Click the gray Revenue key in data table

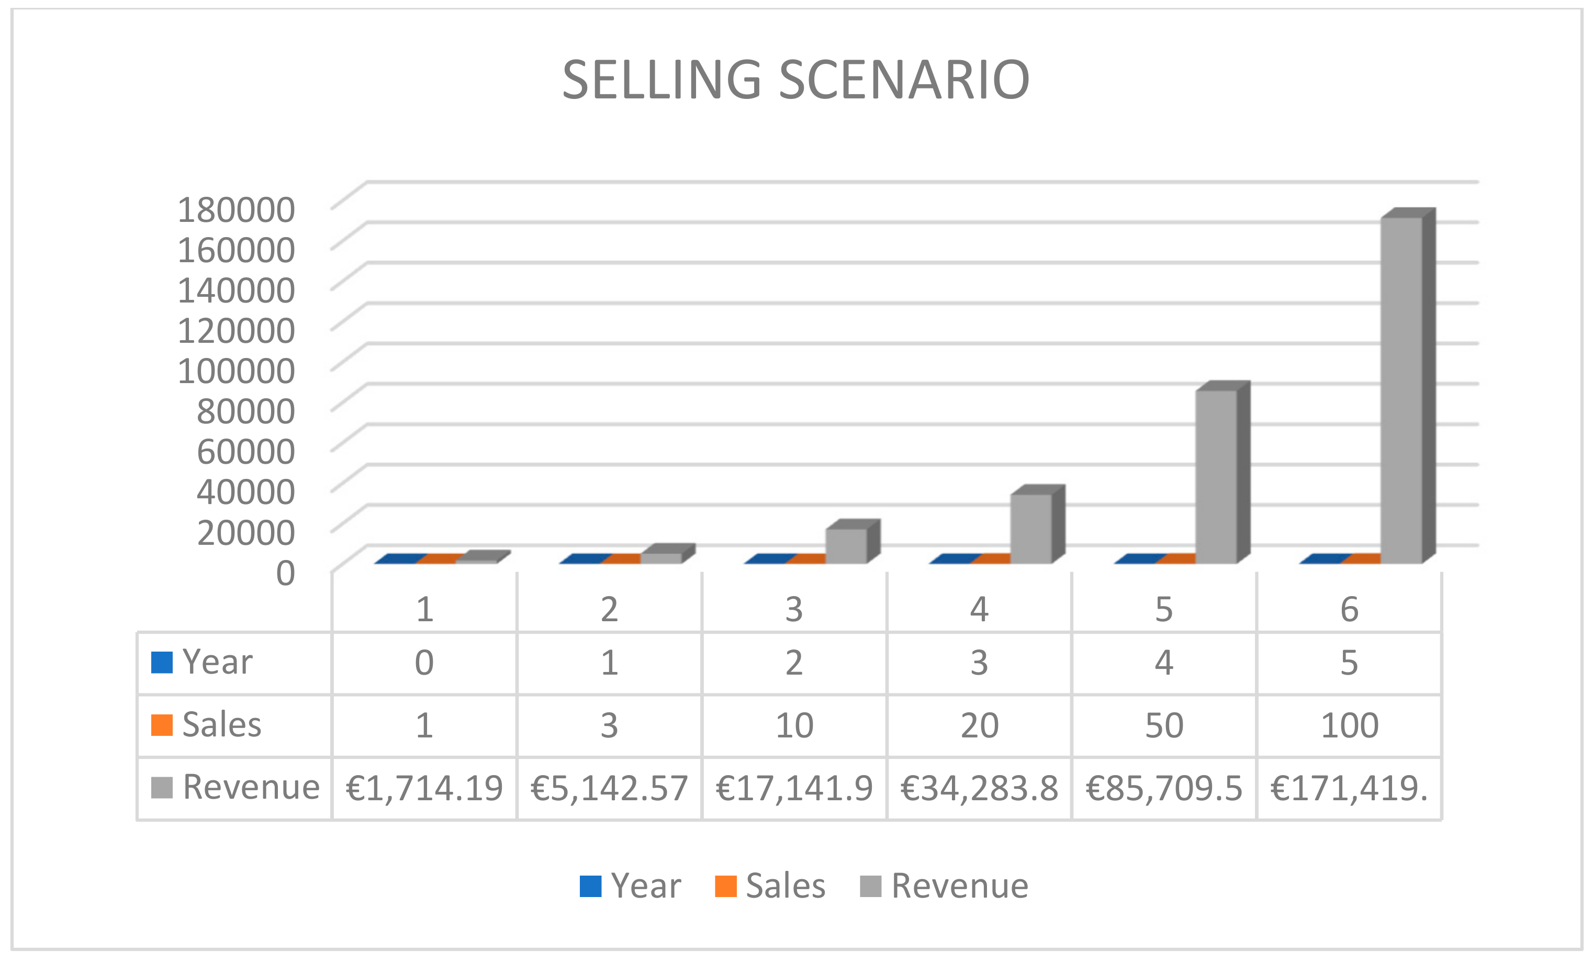click(162, 788)
